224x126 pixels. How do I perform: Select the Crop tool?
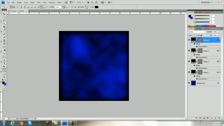click(x=4, y=27)
